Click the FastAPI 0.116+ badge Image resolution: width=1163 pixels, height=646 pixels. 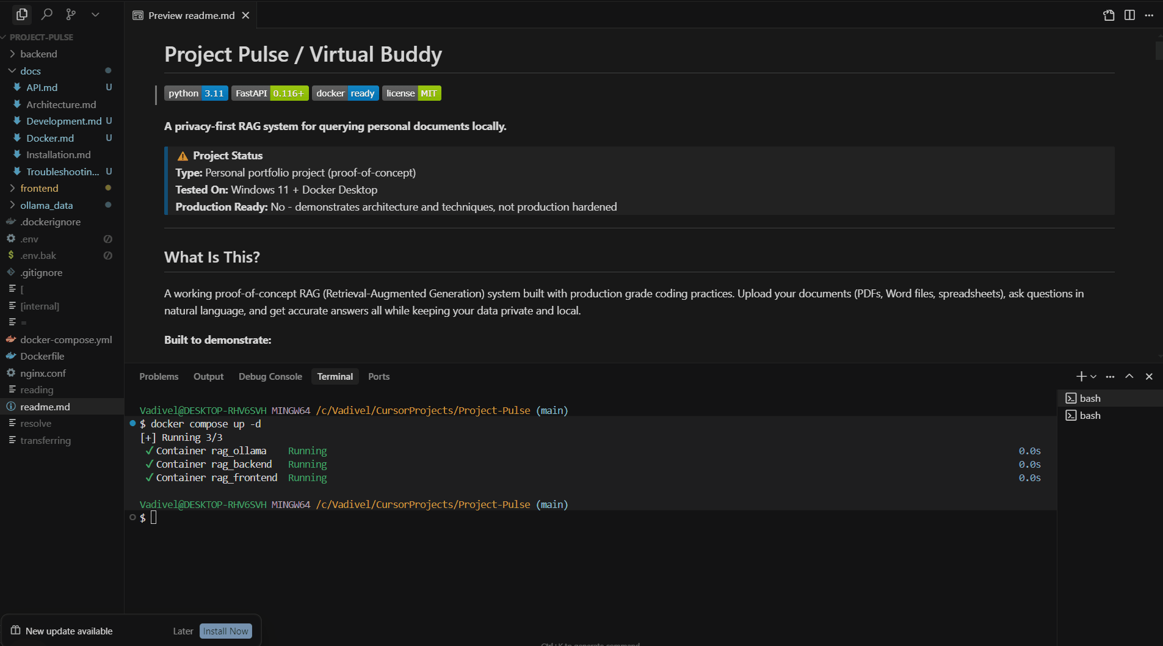coord(270,93)
